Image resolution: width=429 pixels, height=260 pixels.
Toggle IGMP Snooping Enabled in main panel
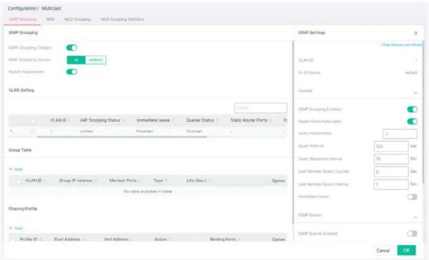(x=72, y=48)
